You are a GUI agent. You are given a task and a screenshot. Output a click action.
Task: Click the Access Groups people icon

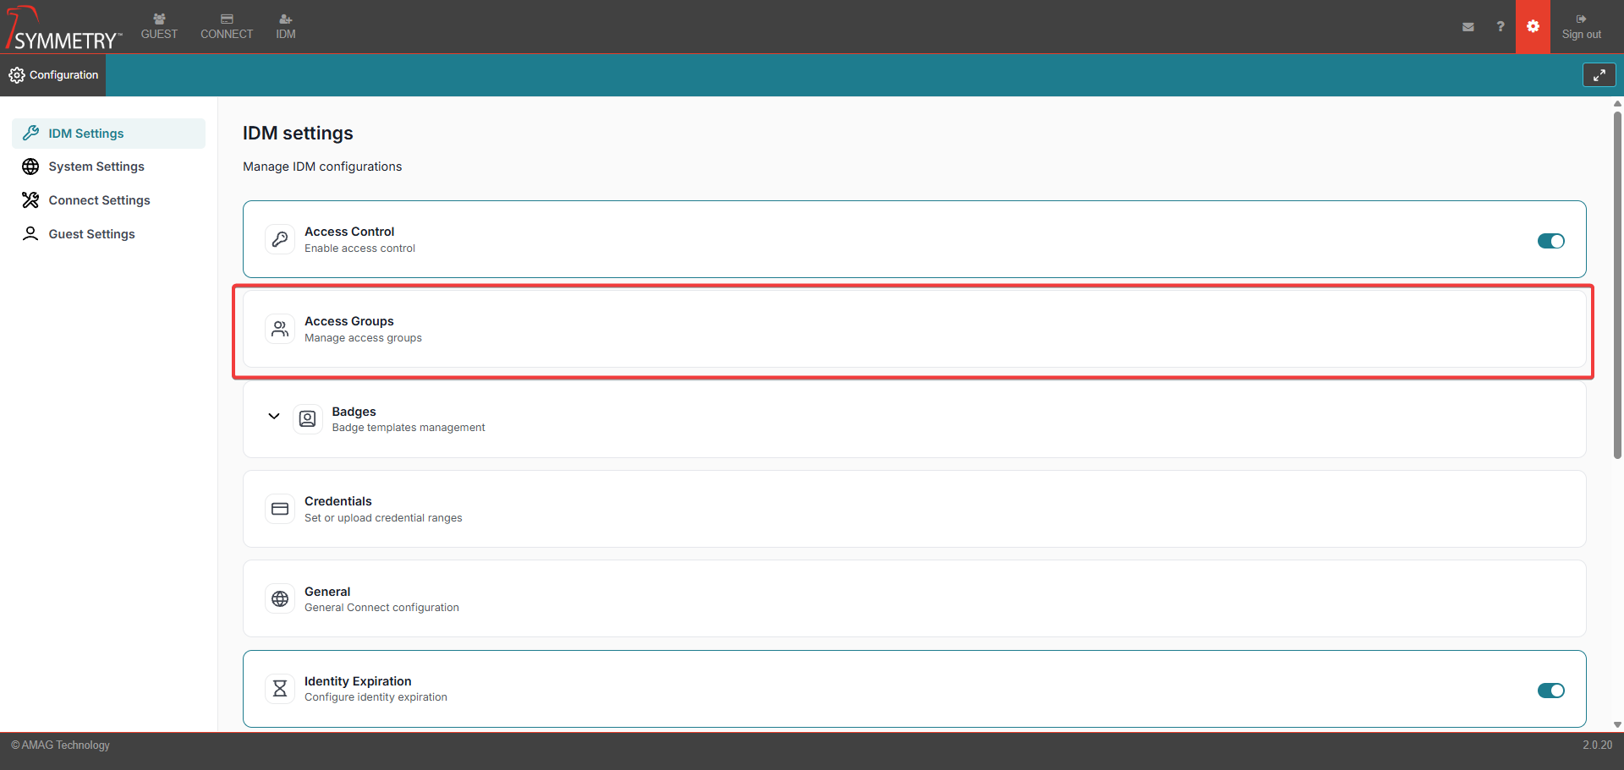pos(280,329)
